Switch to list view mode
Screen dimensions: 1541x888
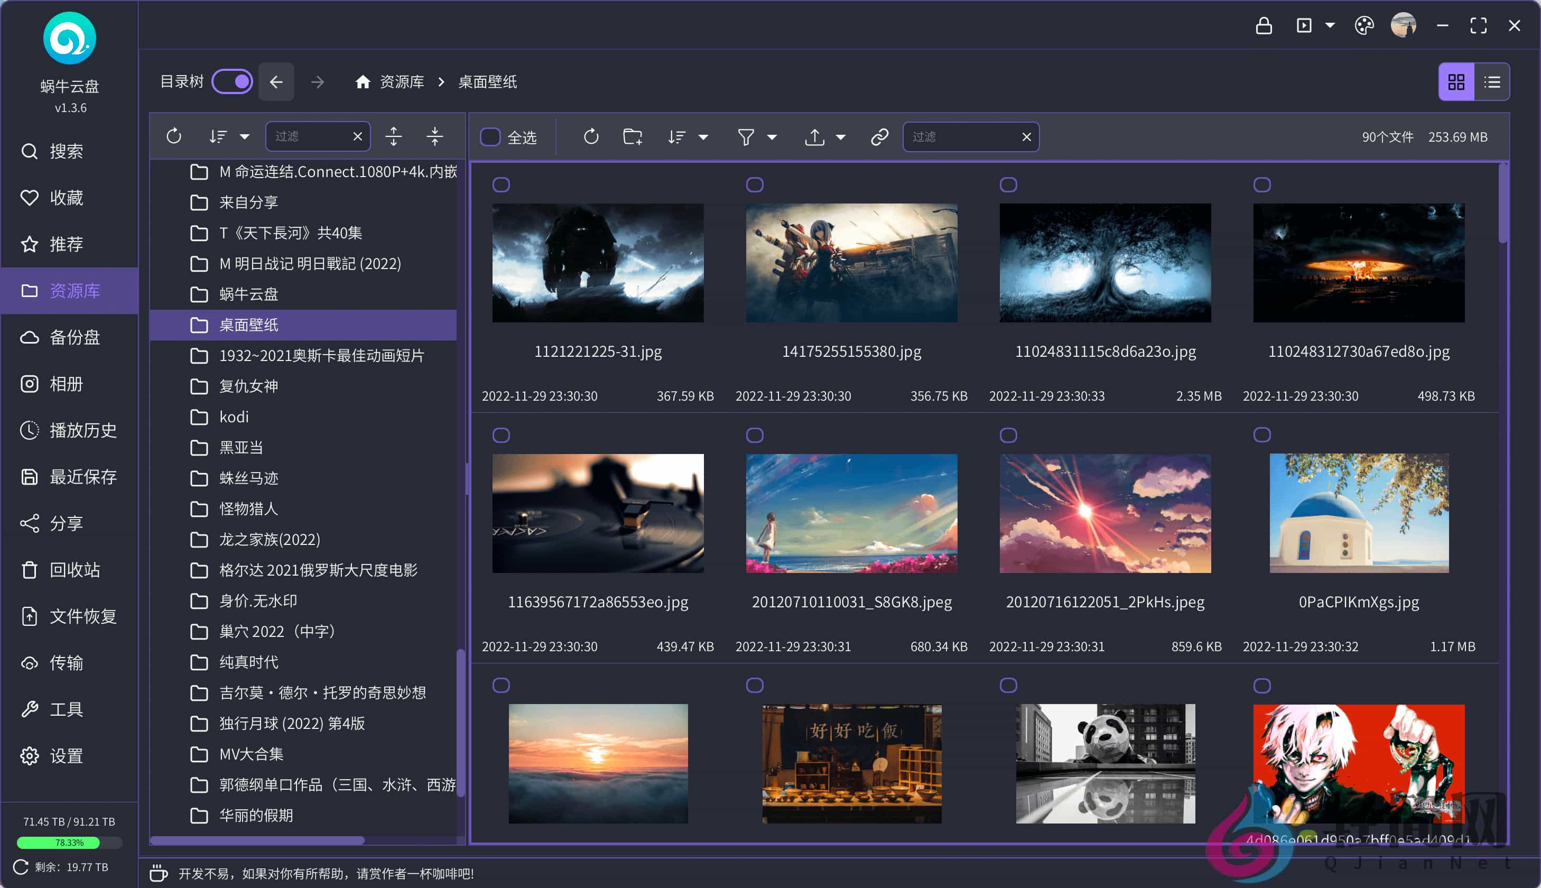1492,81
